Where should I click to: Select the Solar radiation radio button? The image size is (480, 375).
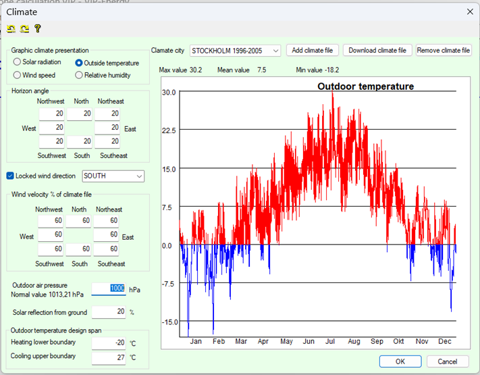(x=17, y=62)
